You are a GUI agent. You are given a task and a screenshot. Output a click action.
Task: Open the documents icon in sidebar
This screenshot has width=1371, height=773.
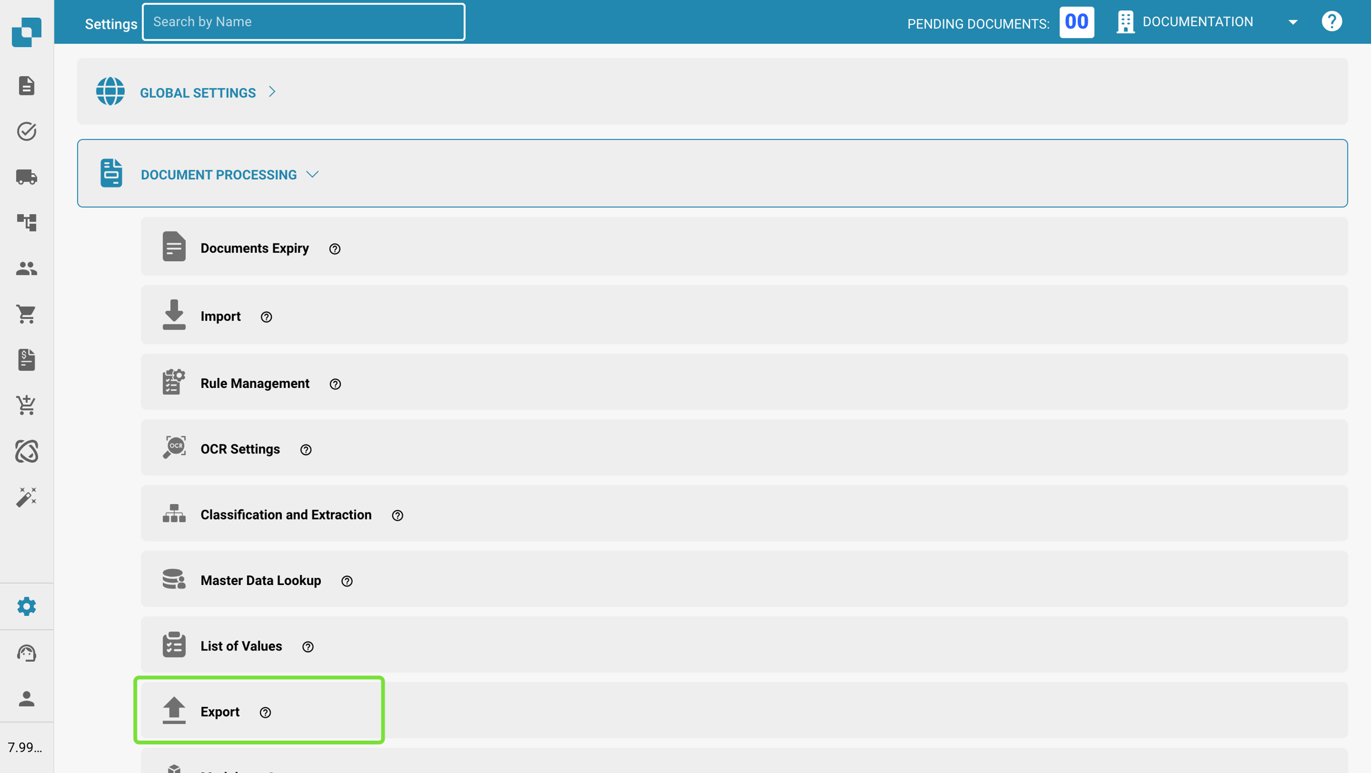pos(26,86)
